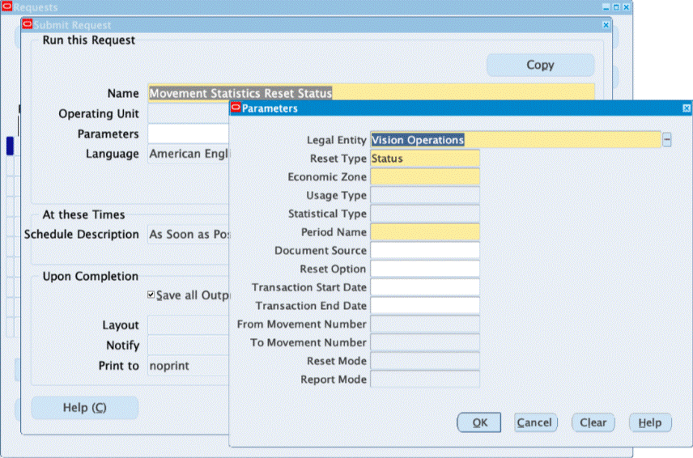Click Cancel in the Parameters dialog
693x458 pixels.
tap(536, 422)
